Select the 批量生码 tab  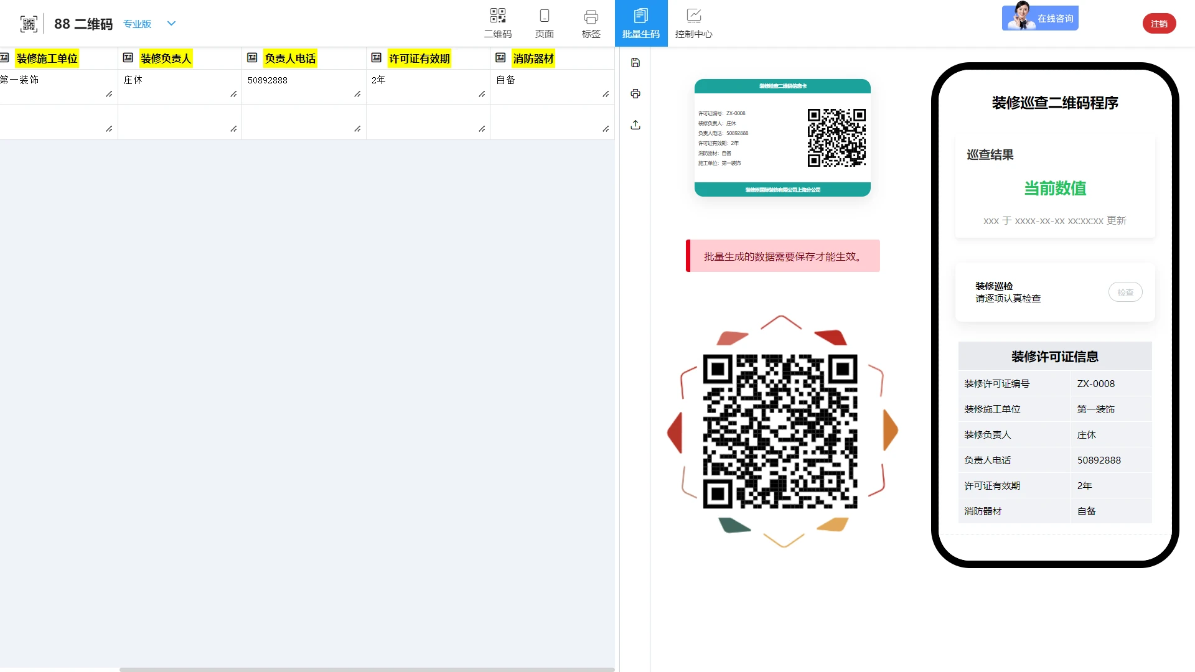tap(641, 24)
